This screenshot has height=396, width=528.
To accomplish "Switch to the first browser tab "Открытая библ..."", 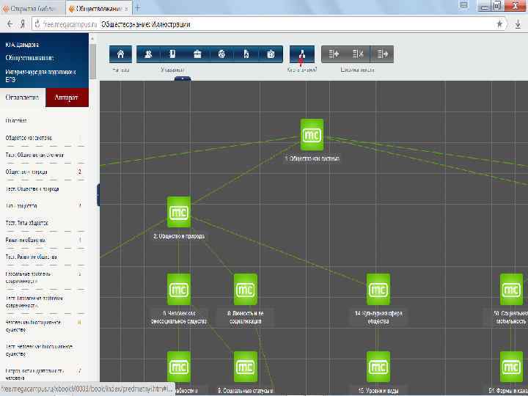I will 32,8.
